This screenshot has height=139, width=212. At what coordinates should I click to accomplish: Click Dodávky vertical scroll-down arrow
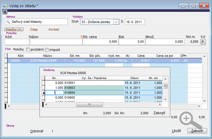(x=165, y=99)
